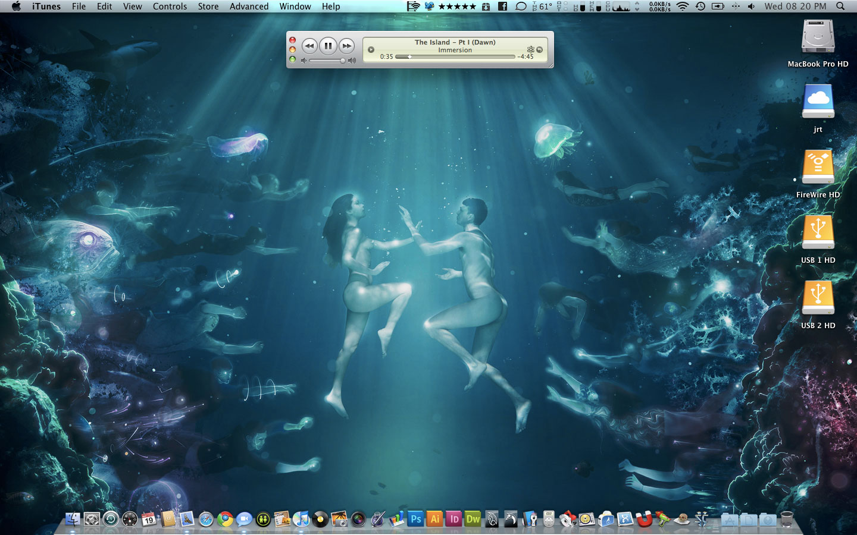Open the Apple menu
Image resolution: width=857 pixels, height=535 pixels.
coord(16,7)
